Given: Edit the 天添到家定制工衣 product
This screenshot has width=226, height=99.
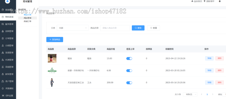Looking at the screenshot, I should [x=209, y=82].
